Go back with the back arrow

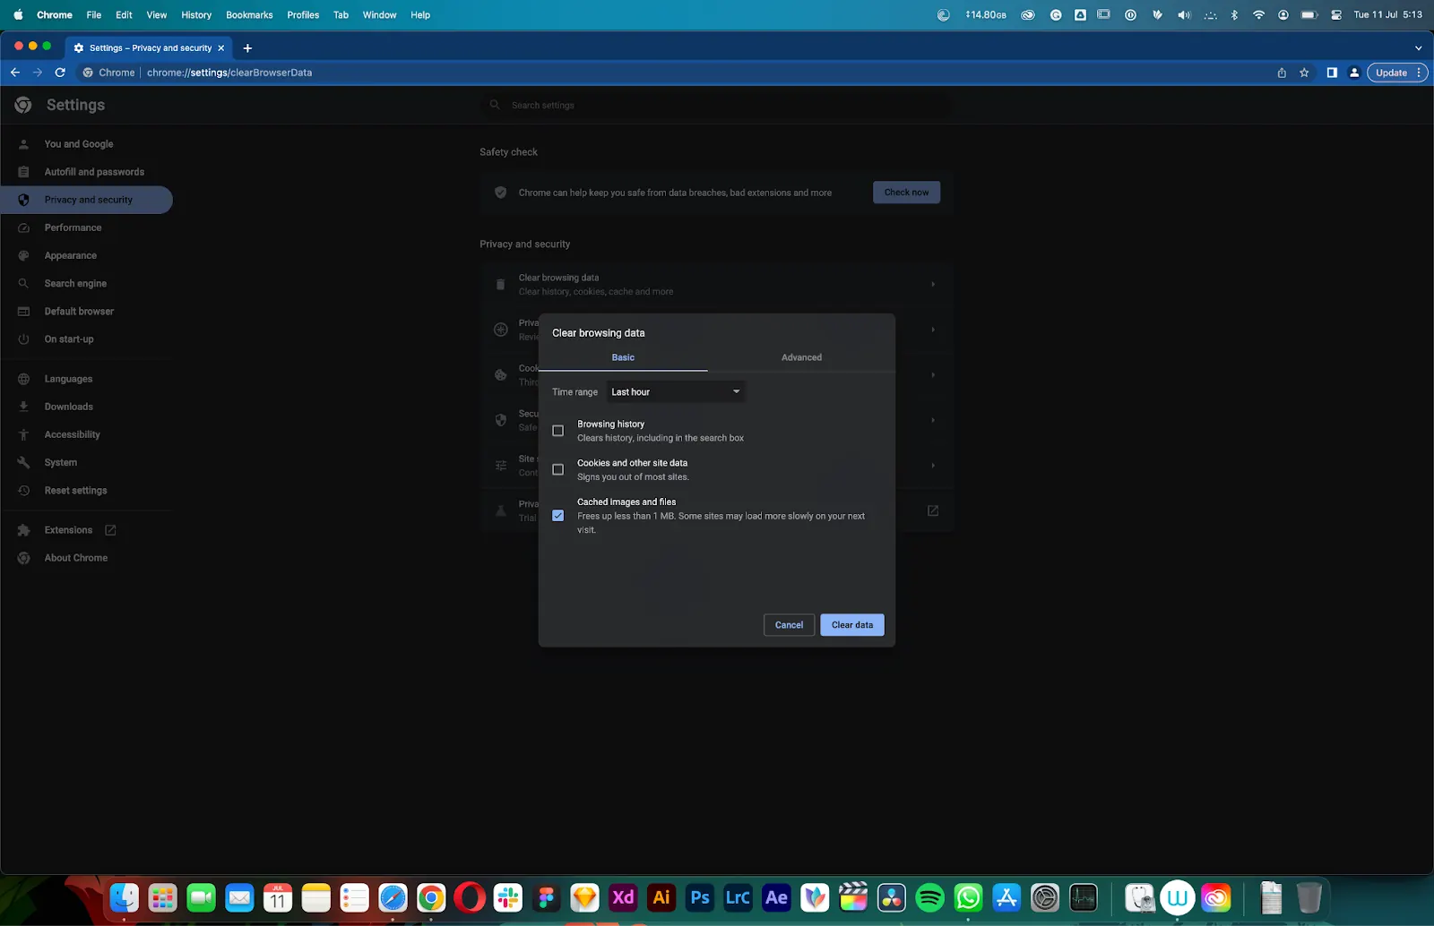pos(15,73)
